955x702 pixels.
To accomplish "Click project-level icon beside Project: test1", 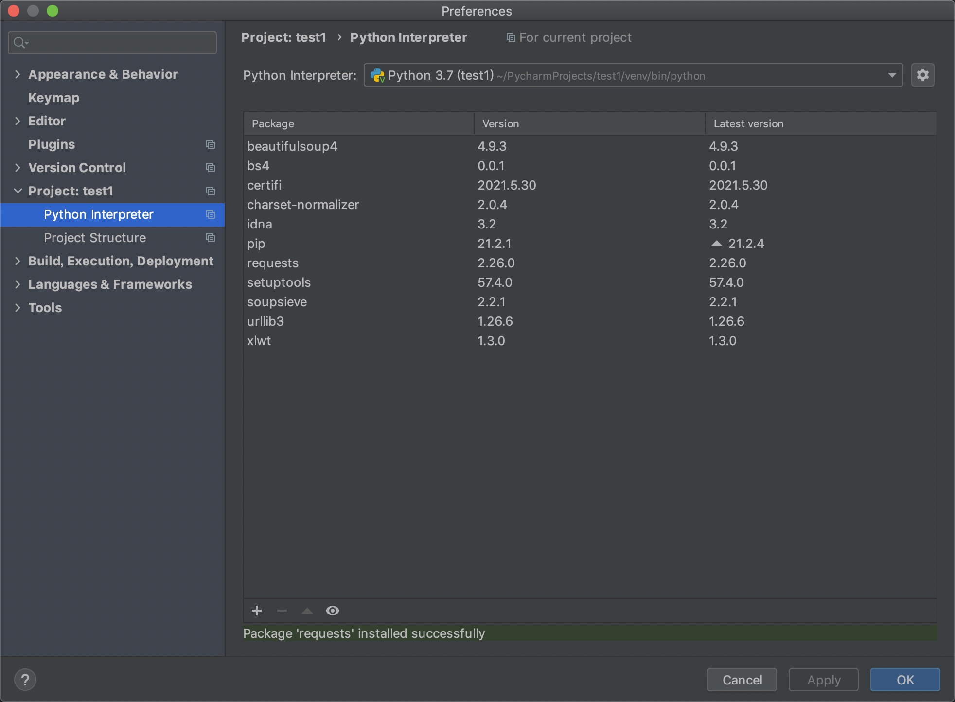I will tap(211, 191).
